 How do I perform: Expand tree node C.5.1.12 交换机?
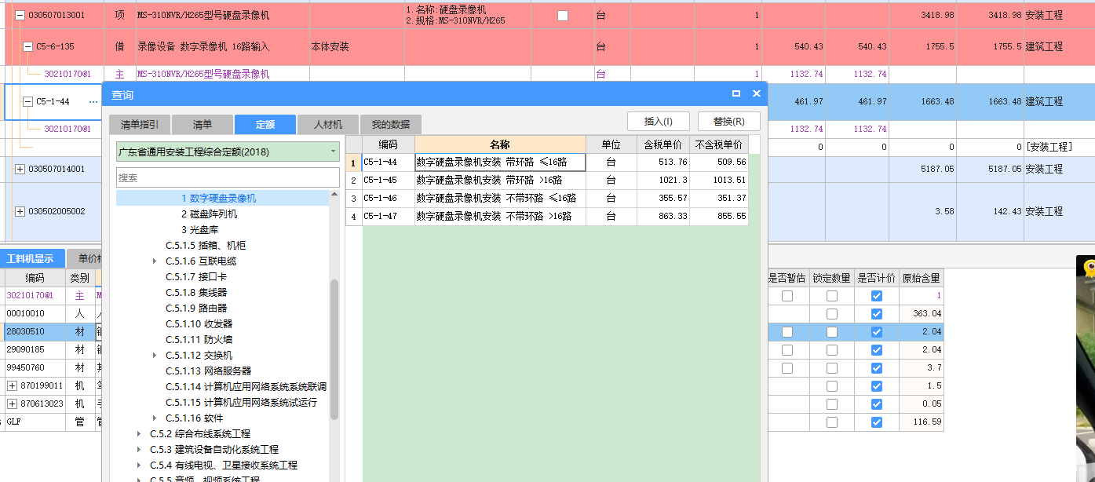coord(155,356)
